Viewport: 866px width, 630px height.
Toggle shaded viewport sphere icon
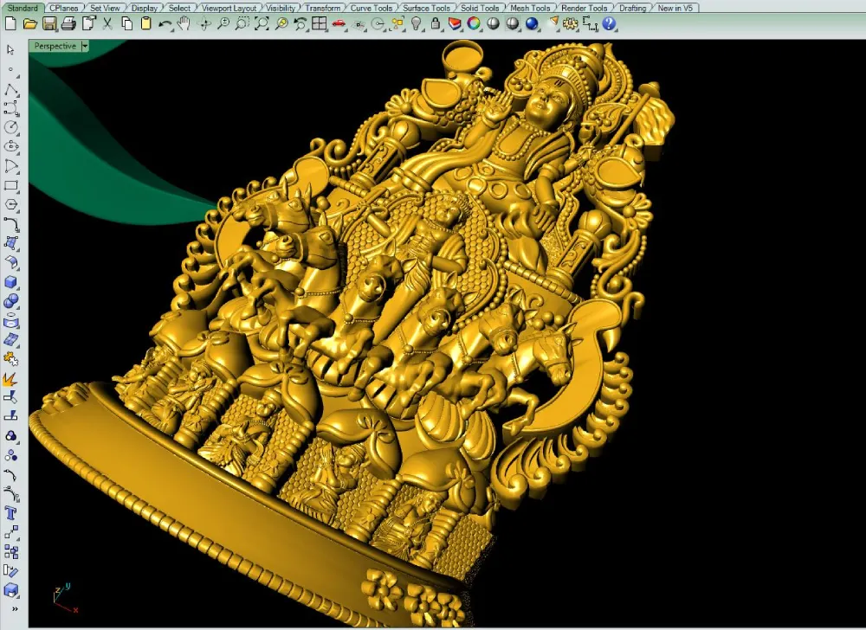click(x=494, y=23)
